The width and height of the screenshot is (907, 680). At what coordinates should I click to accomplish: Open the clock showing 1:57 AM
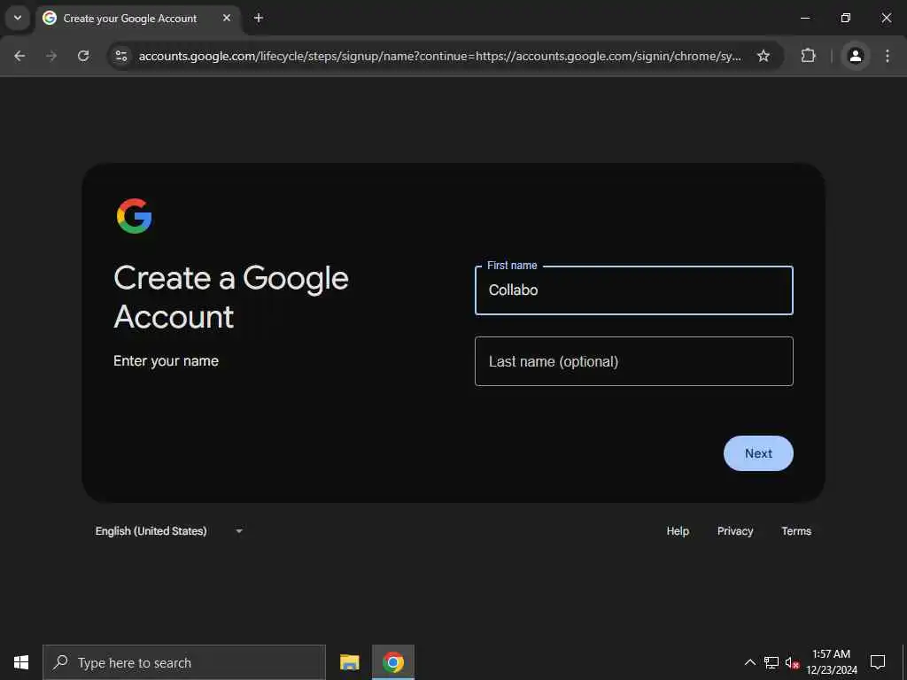click(831, 662)
